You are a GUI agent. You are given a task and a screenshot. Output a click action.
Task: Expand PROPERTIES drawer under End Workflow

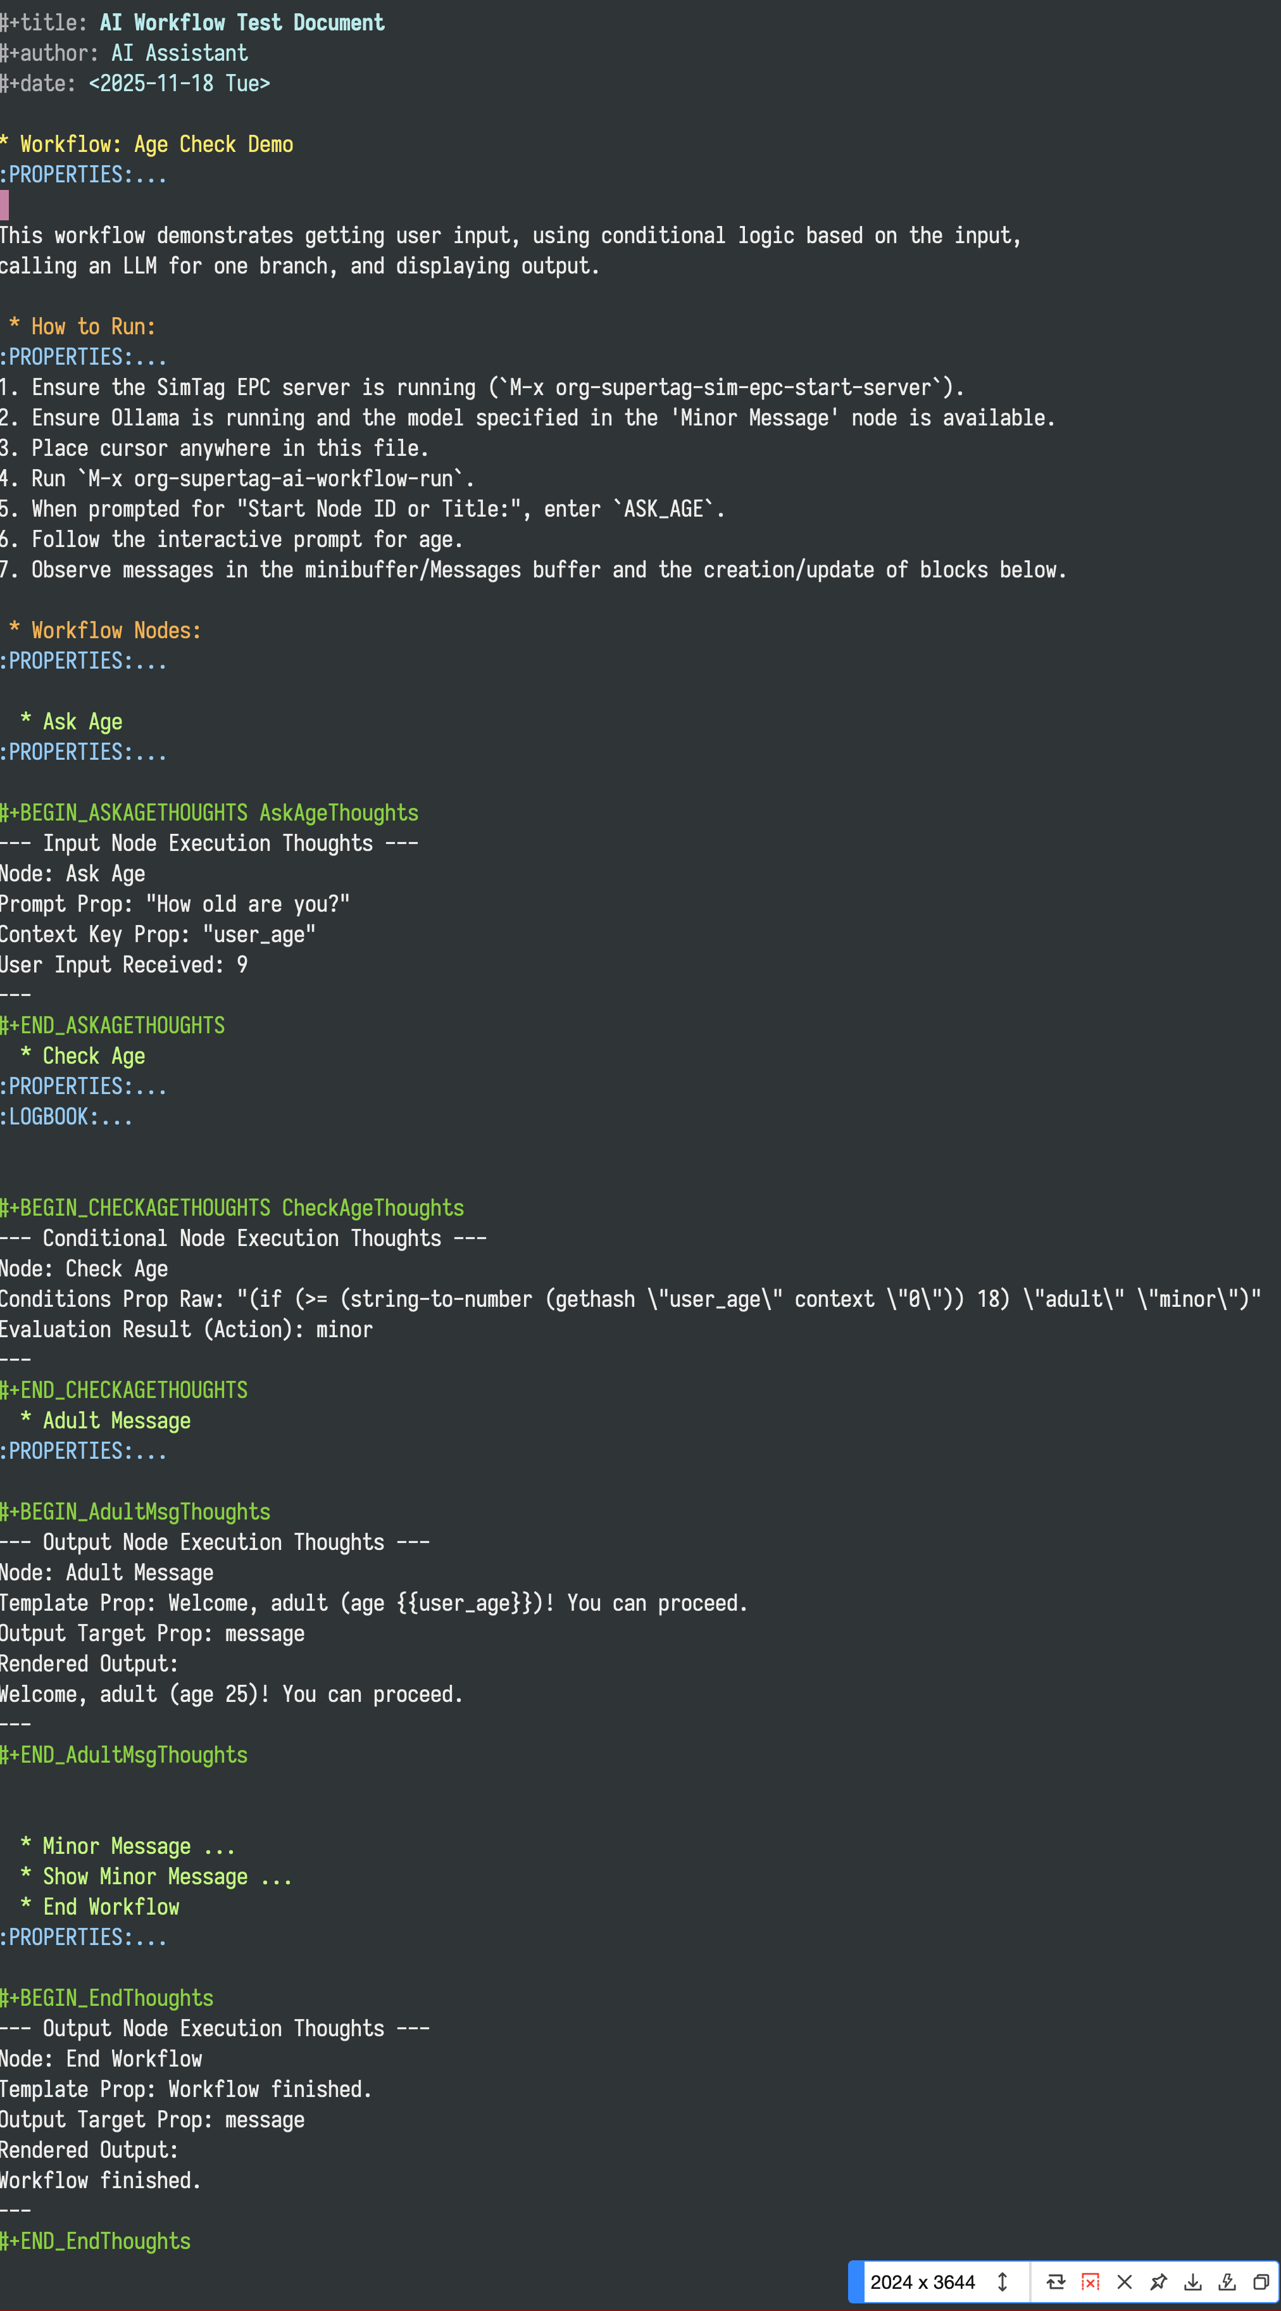pos(84,1937)
